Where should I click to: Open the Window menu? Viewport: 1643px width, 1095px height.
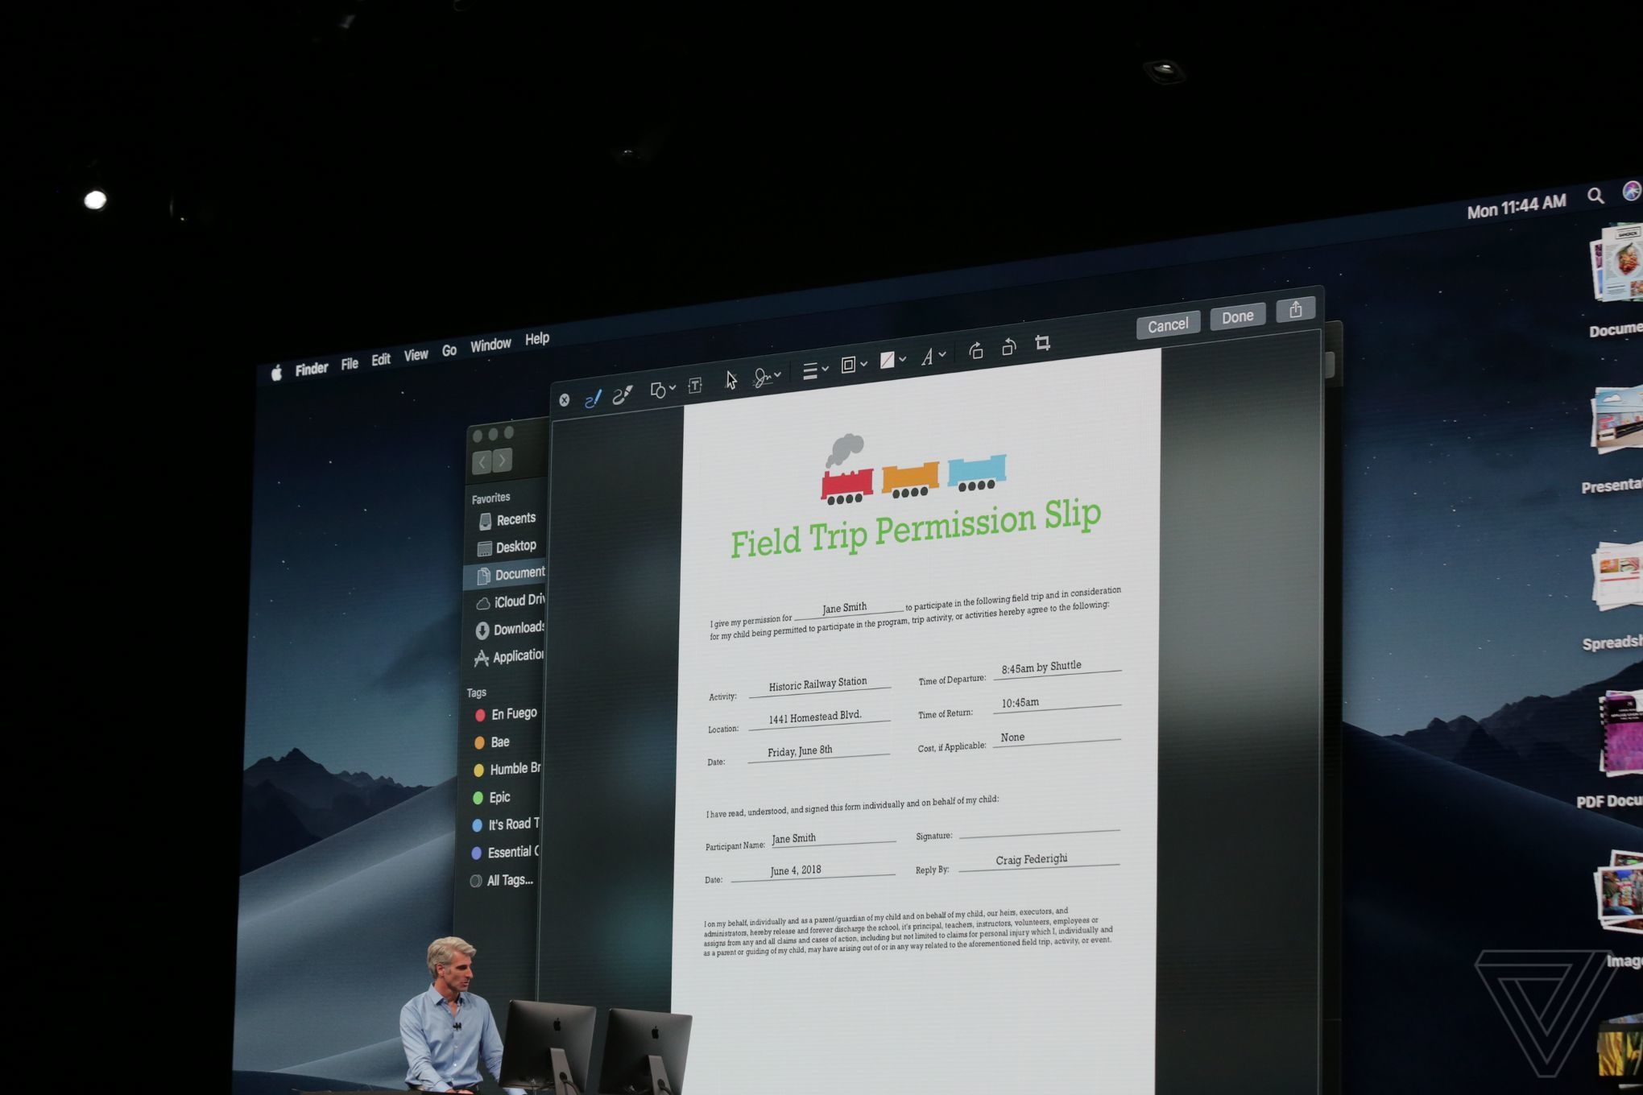click(x=490, y=345)
